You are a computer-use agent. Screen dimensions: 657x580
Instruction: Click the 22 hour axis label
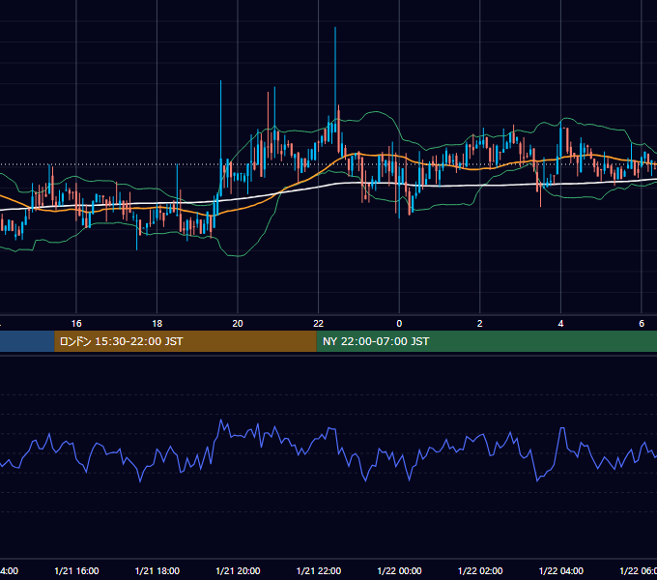(x=319, y=324)
